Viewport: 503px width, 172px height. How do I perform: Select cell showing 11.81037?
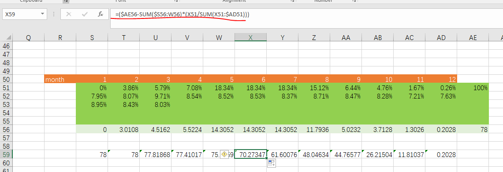(410, 154)
